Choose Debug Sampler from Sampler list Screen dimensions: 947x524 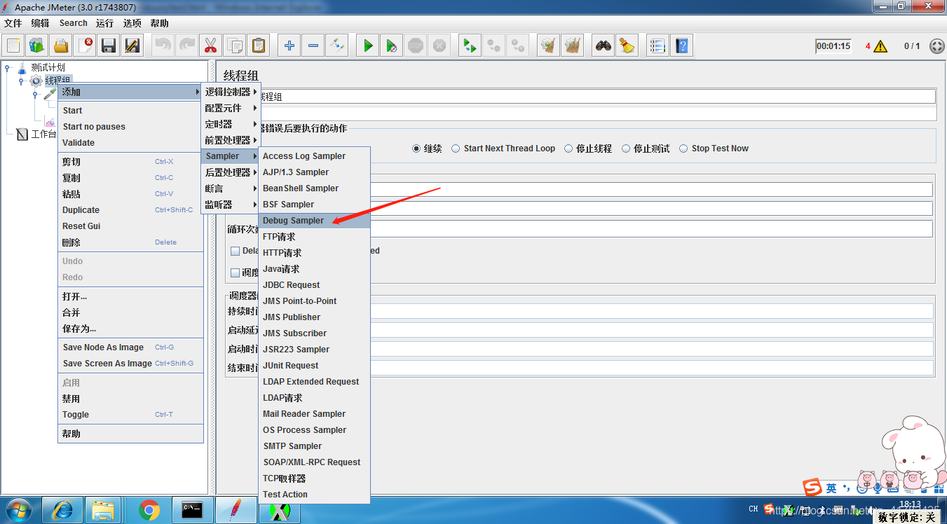(x=314, y=221)
